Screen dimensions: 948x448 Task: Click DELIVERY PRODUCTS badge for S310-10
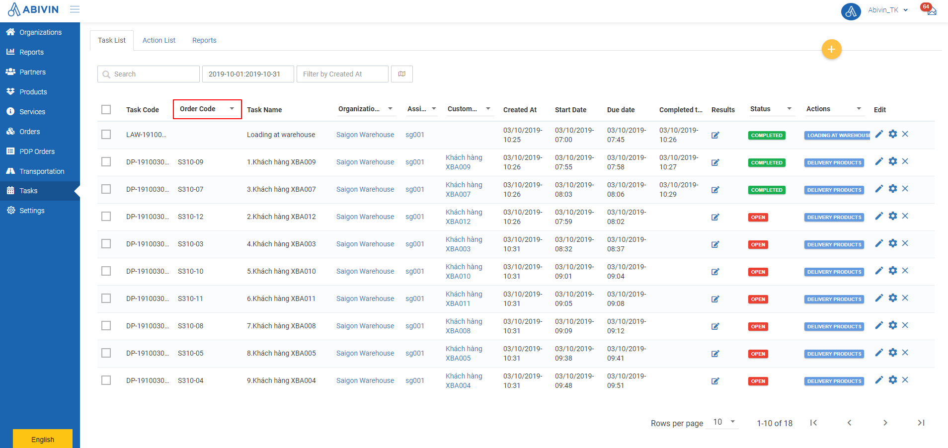[834, 272]
